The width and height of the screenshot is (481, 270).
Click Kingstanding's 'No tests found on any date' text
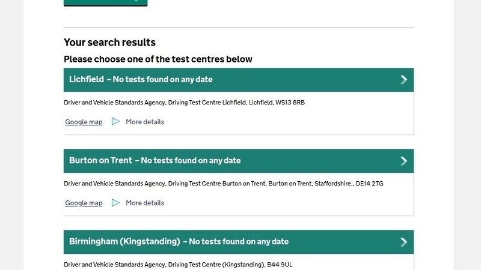[x=239, y=241]
